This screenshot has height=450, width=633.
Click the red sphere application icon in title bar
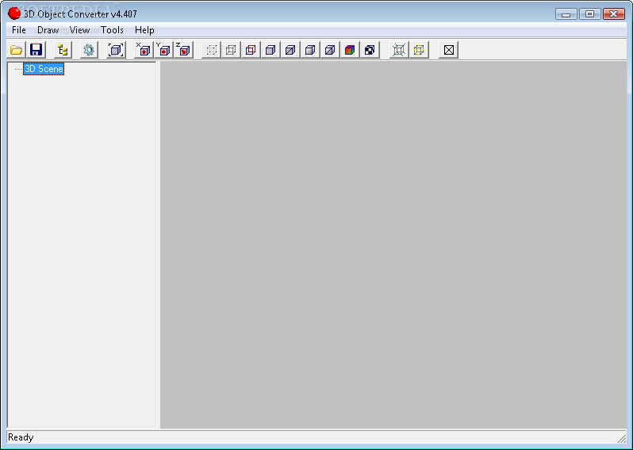(14, 13)
